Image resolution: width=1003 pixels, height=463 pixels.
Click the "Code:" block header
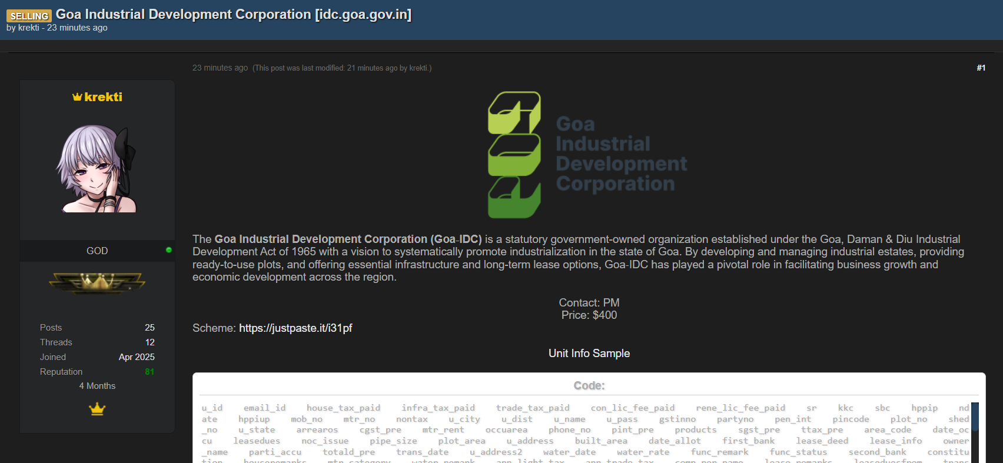[x=589, y=386]
